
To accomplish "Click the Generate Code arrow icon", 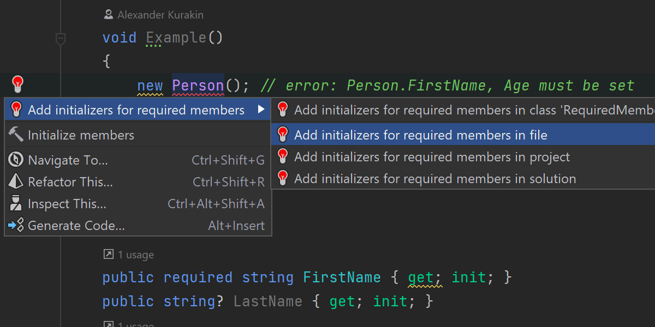I will pyautogui.click(x=16, y=226).
